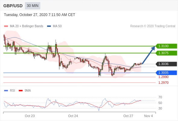Click the 1.3036 current price tag
Image resolution: width=178 pixels, height=121 pixels.
pyautogui.click(x=166, y=64)
